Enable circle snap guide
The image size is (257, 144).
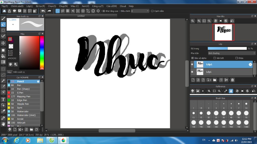(x=83, y=11)
